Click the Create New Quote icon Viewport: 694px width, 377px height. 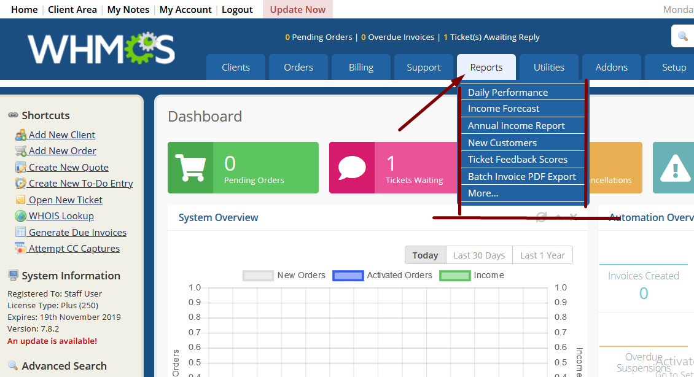click(x=20, y=167)
